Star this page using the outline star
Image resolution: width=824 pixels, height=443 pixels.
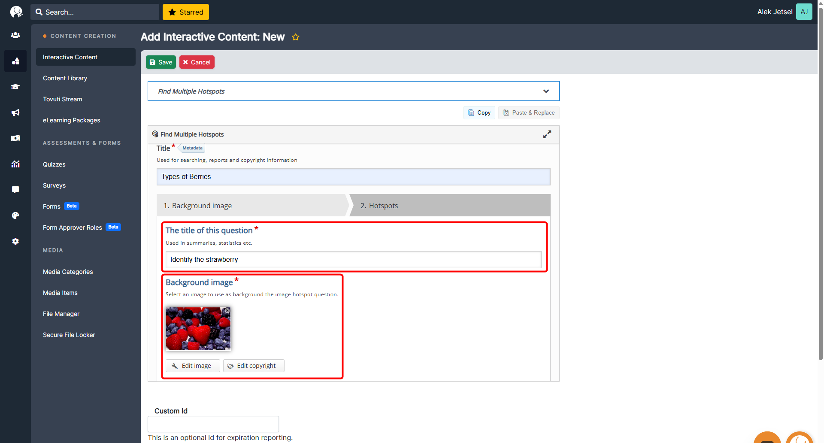[296, 37]
